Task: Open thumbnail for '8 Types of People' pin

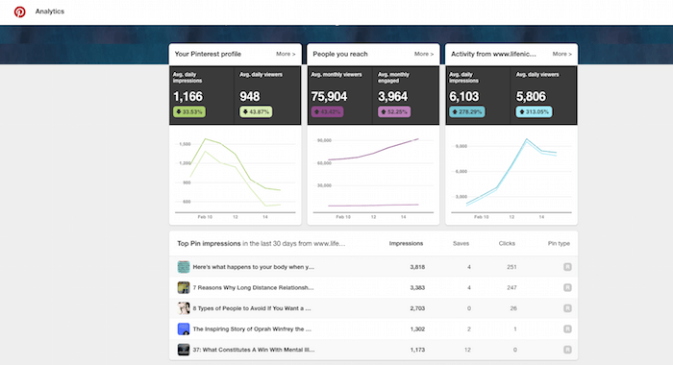Action: tap(184, 308)
